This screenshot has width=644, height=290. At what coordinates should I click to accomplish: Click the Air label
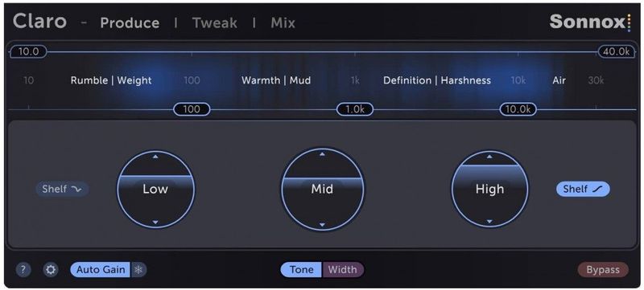559,80
